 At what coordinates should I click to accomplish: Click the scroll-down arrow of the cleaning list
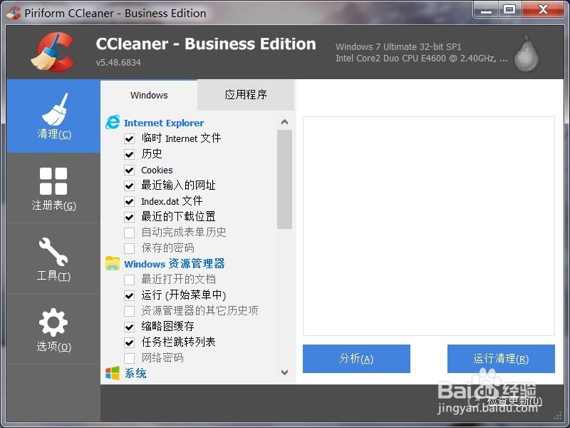(284, 372)
